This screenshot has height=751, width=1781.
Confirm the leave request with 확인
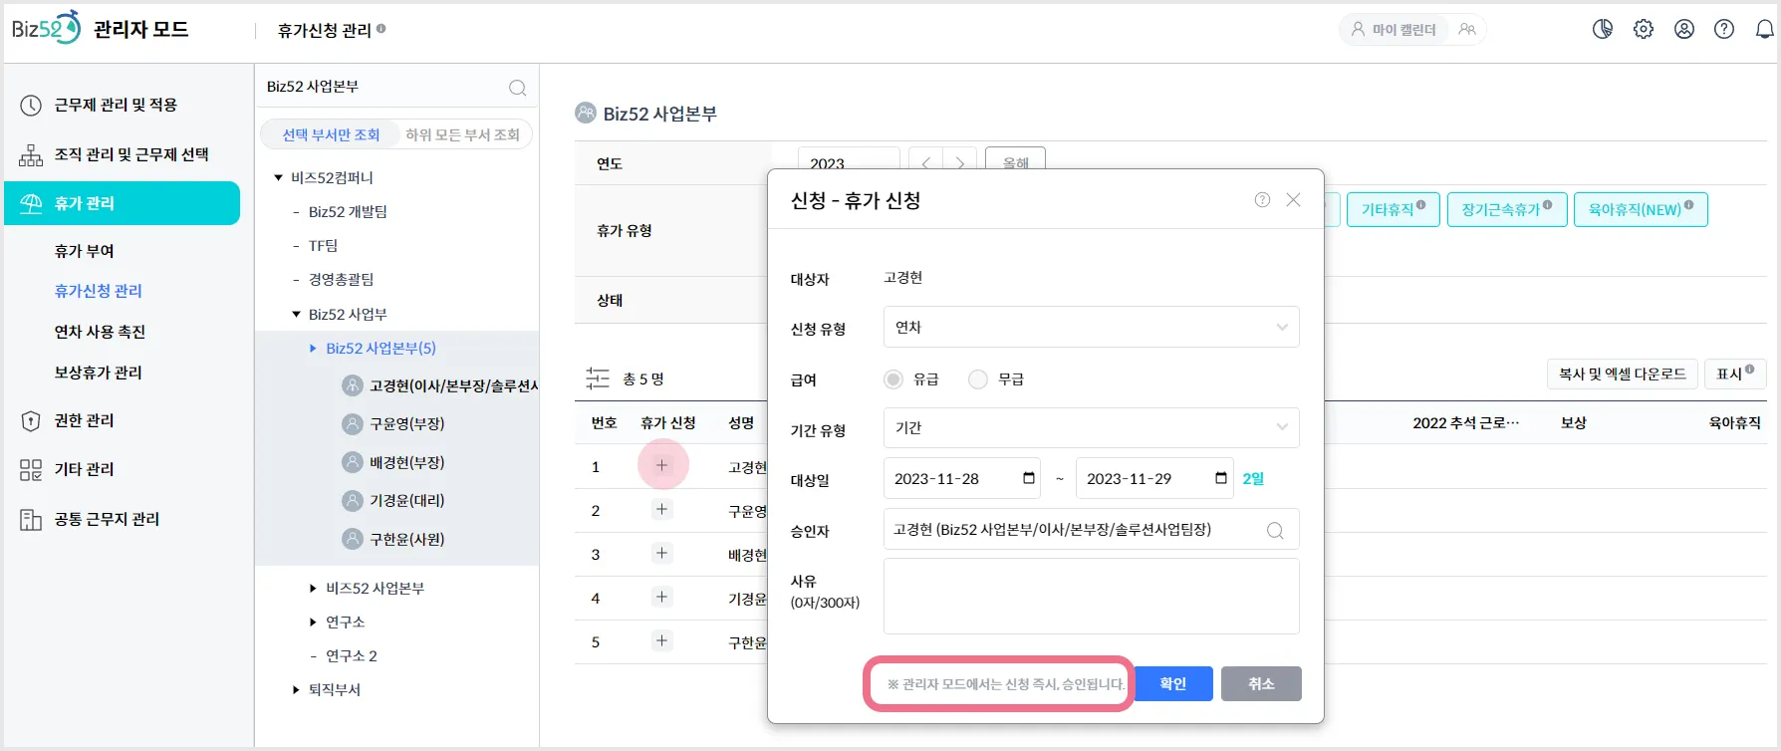tap(1173, 683)
